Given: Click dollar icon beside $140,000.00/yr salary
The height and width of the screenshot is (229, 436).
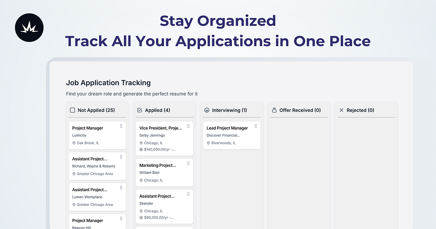Looking at the screenshot, I should (x=141, y=149).
